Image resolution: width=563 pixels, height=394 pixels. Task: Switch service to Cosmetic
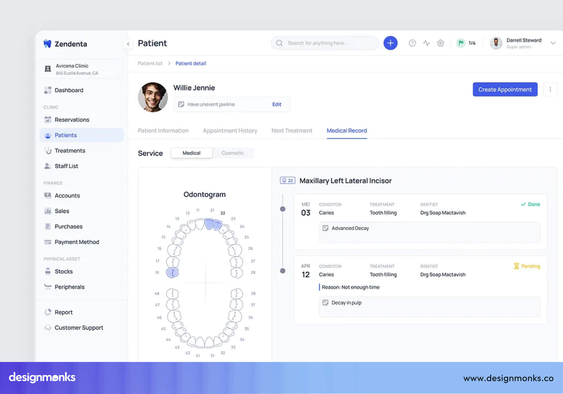click(233, 153)
